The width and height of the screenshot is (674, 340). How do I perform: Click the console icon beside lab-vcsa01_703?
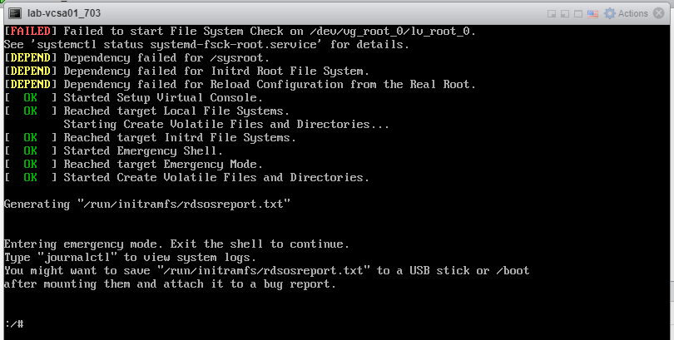click(14, 13)
